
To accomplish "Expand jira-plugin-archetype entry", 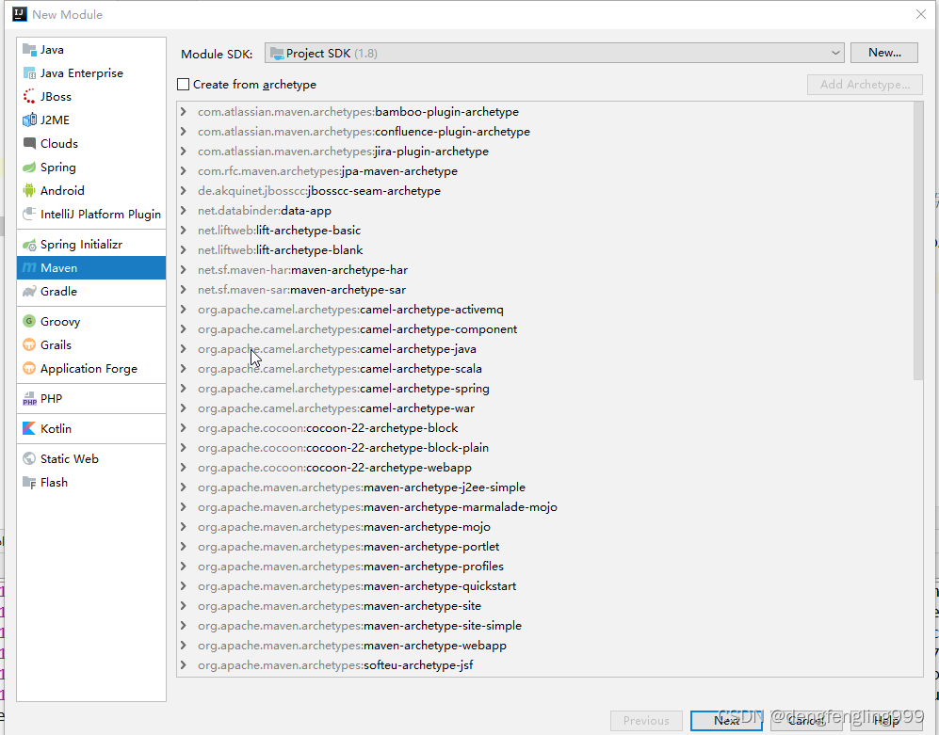I will (x=184, y=152).
